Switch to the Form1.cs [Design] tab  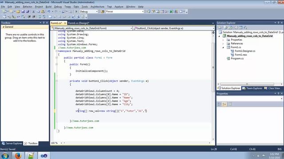tap(79, 23)
